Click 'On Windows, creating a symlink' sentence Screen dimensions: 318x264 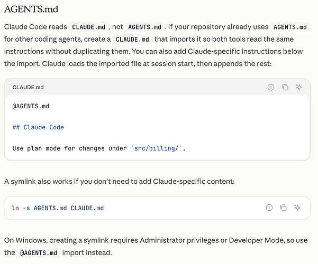coord(156,247)
